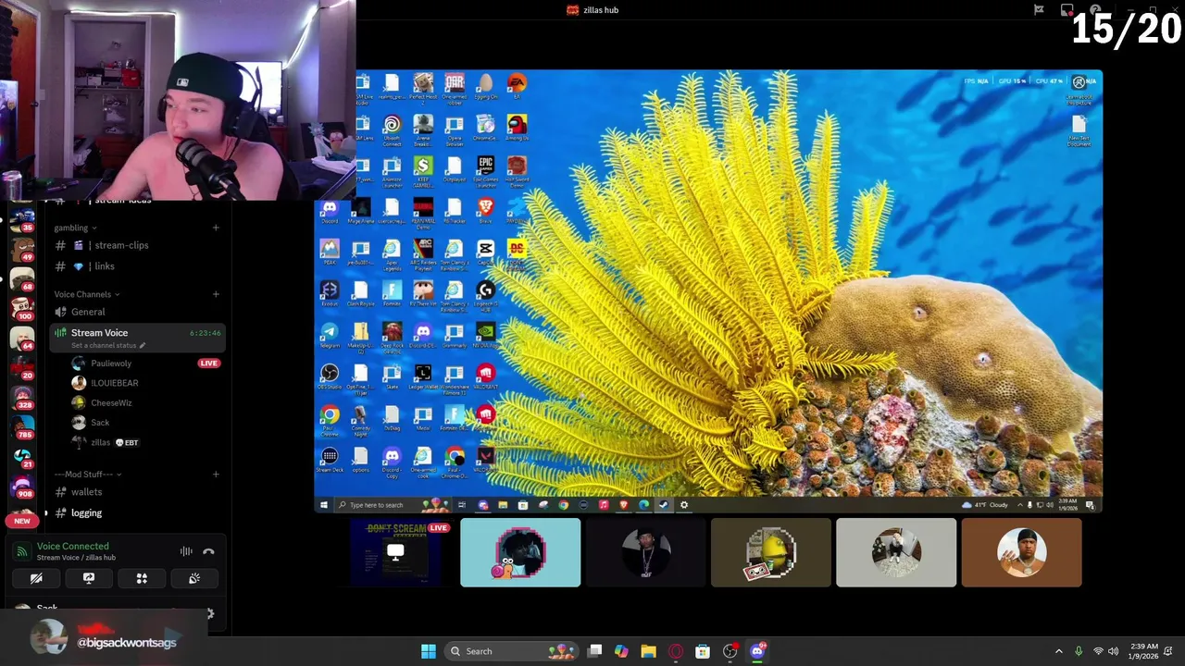Open the wallets channel
This screenshot has height=666, width=1185.
(x=137, y=492)
